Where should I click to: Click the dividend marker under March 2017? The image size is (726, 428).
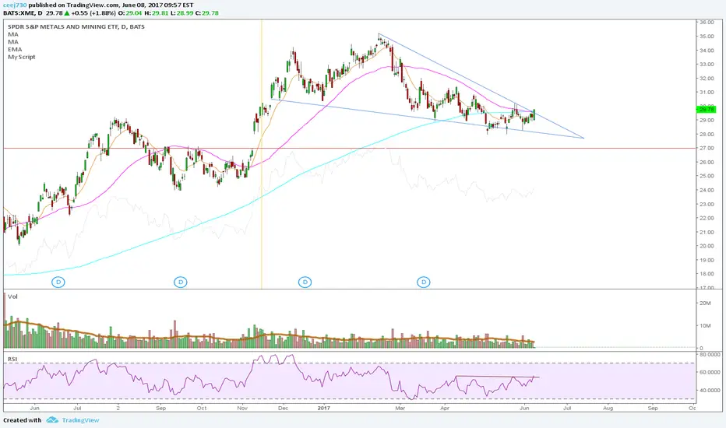click(424, 282)
